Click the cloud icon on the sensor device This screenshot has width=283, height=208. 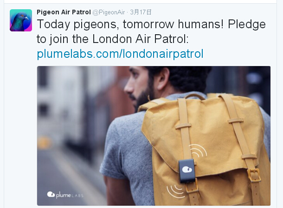coord(187,169)
